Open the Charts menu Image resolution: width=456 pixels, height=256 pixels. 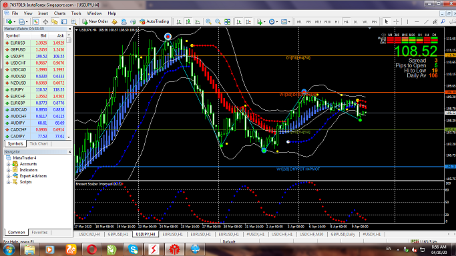click(59, 13)
